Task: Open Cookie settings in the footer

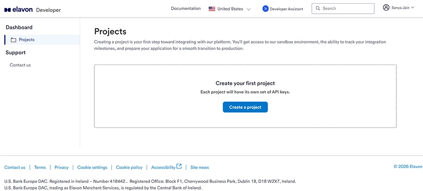Action: point(92,167)
